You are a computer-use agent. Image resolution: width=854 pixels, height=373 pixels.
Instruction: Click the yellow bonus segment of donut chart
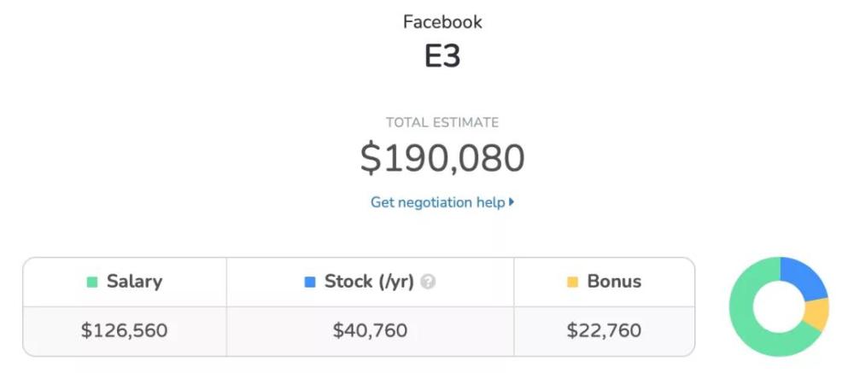point(816,315)
